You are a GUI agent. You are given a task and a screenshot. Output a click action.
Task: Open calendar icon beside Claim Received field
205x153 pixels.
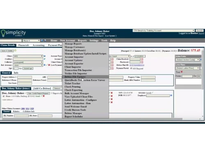pos(142,59)
